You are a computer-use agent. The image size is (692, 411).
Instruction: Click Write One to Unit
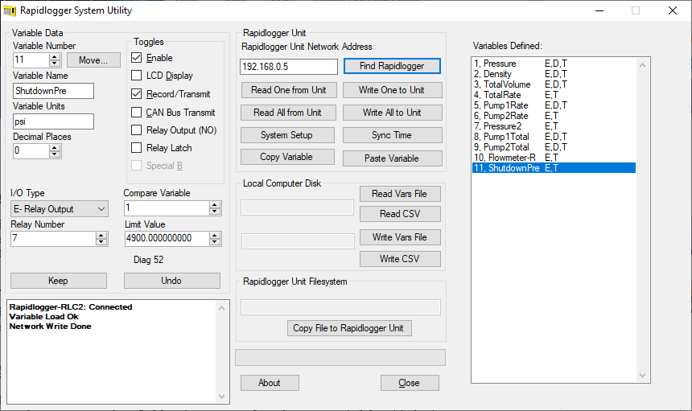click(x=393, y=90)
